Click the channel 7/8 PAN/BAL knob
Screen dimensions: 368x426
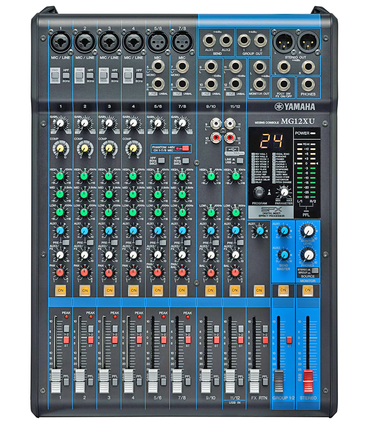182,272
